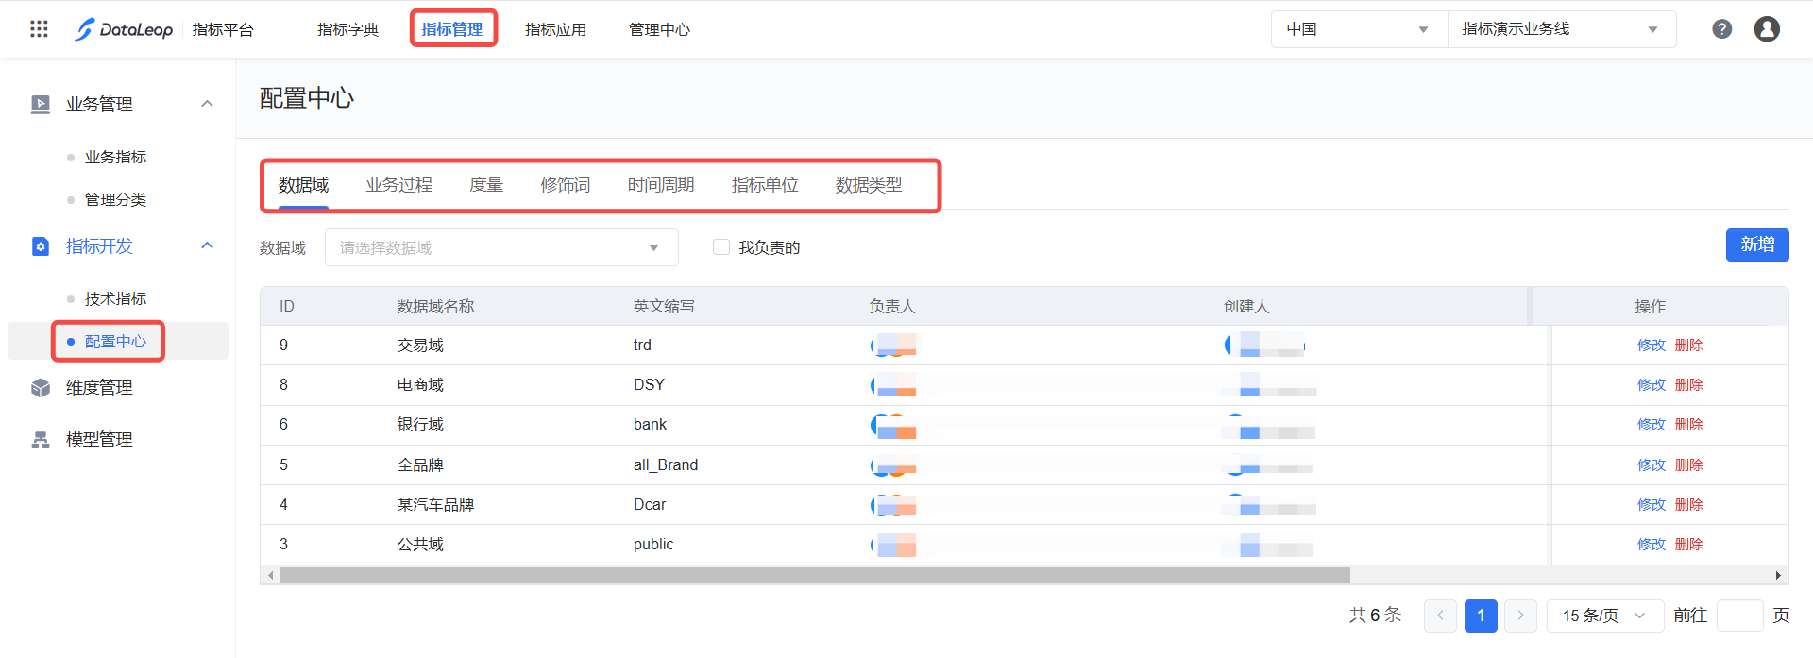Expand the 请选择数据域 dropdown
1813x658 pixels.
(500, 247)
